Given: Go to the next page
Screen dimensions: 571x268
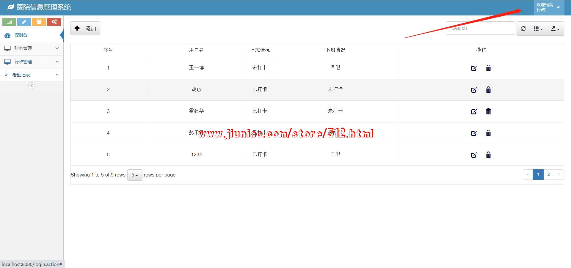Looking at the screenshot, I should click(x=559, y=174).
